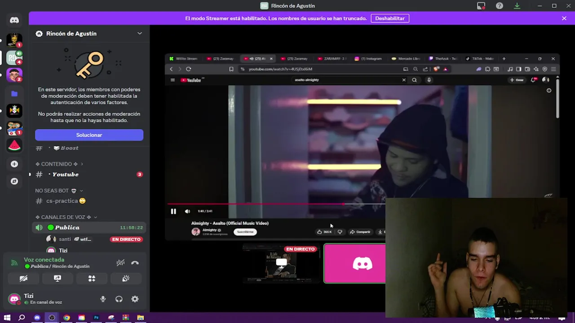Screen dimensions: 575x323
Task: Click the EN DIRECTO badge beside santi
Action: pos(126,240)
